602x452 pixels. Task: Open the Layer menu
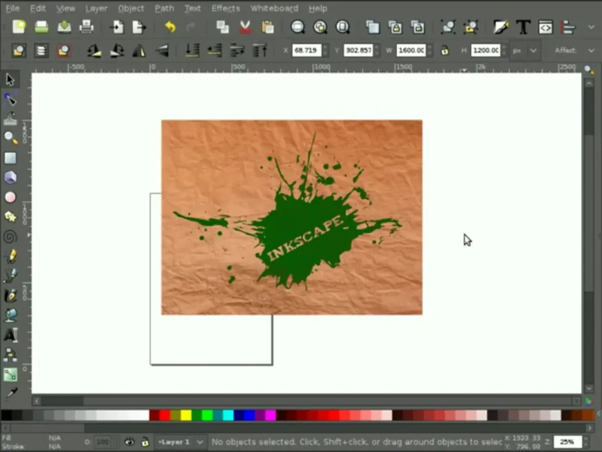96,8
